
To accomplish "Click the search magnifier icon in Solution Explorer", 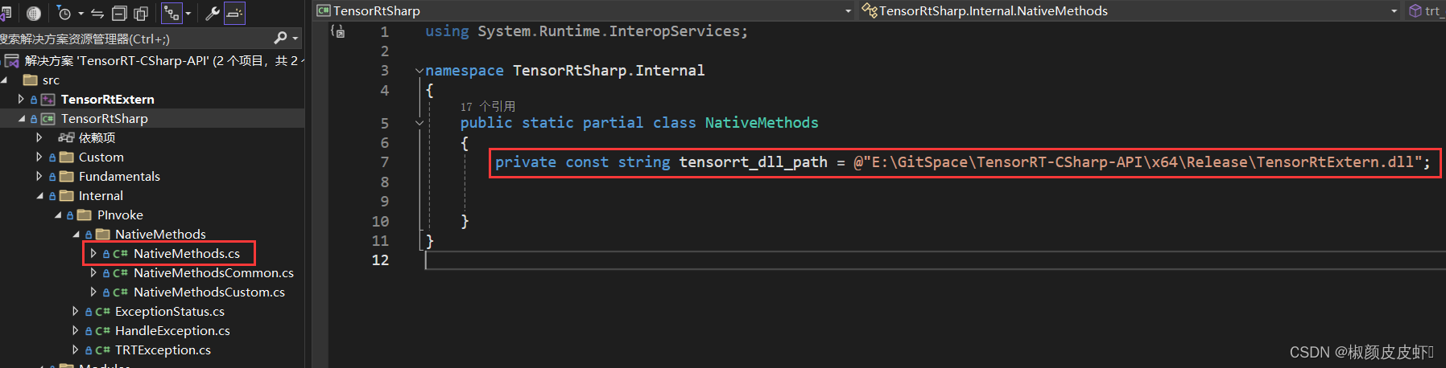I will pos(280,38).
